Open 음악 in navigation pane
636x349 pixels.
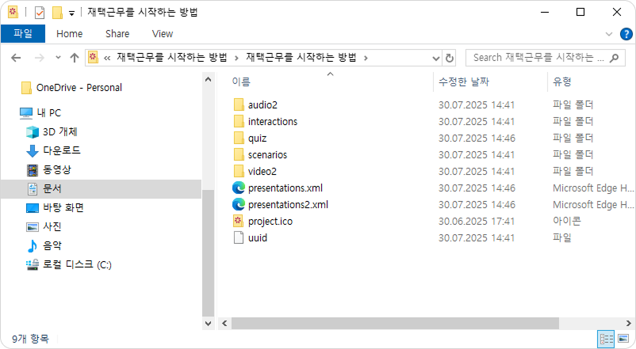(x=52, y=246)
